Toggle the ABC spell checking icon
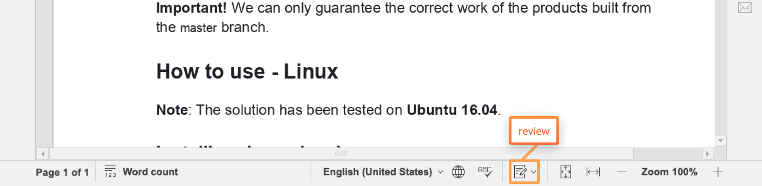This screenshot has width=762, height=186. pyautogui.click(x=485, y=172)
